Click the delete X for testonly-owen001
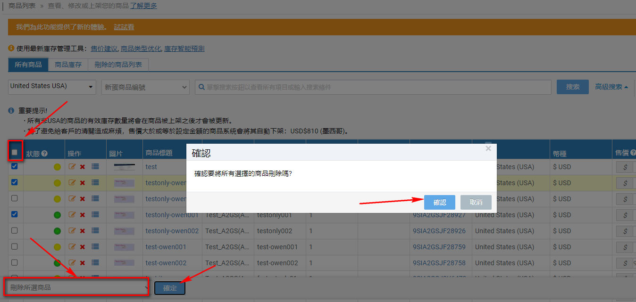The height and width of the screenshot is (302, 636). [x=83, y=215]
